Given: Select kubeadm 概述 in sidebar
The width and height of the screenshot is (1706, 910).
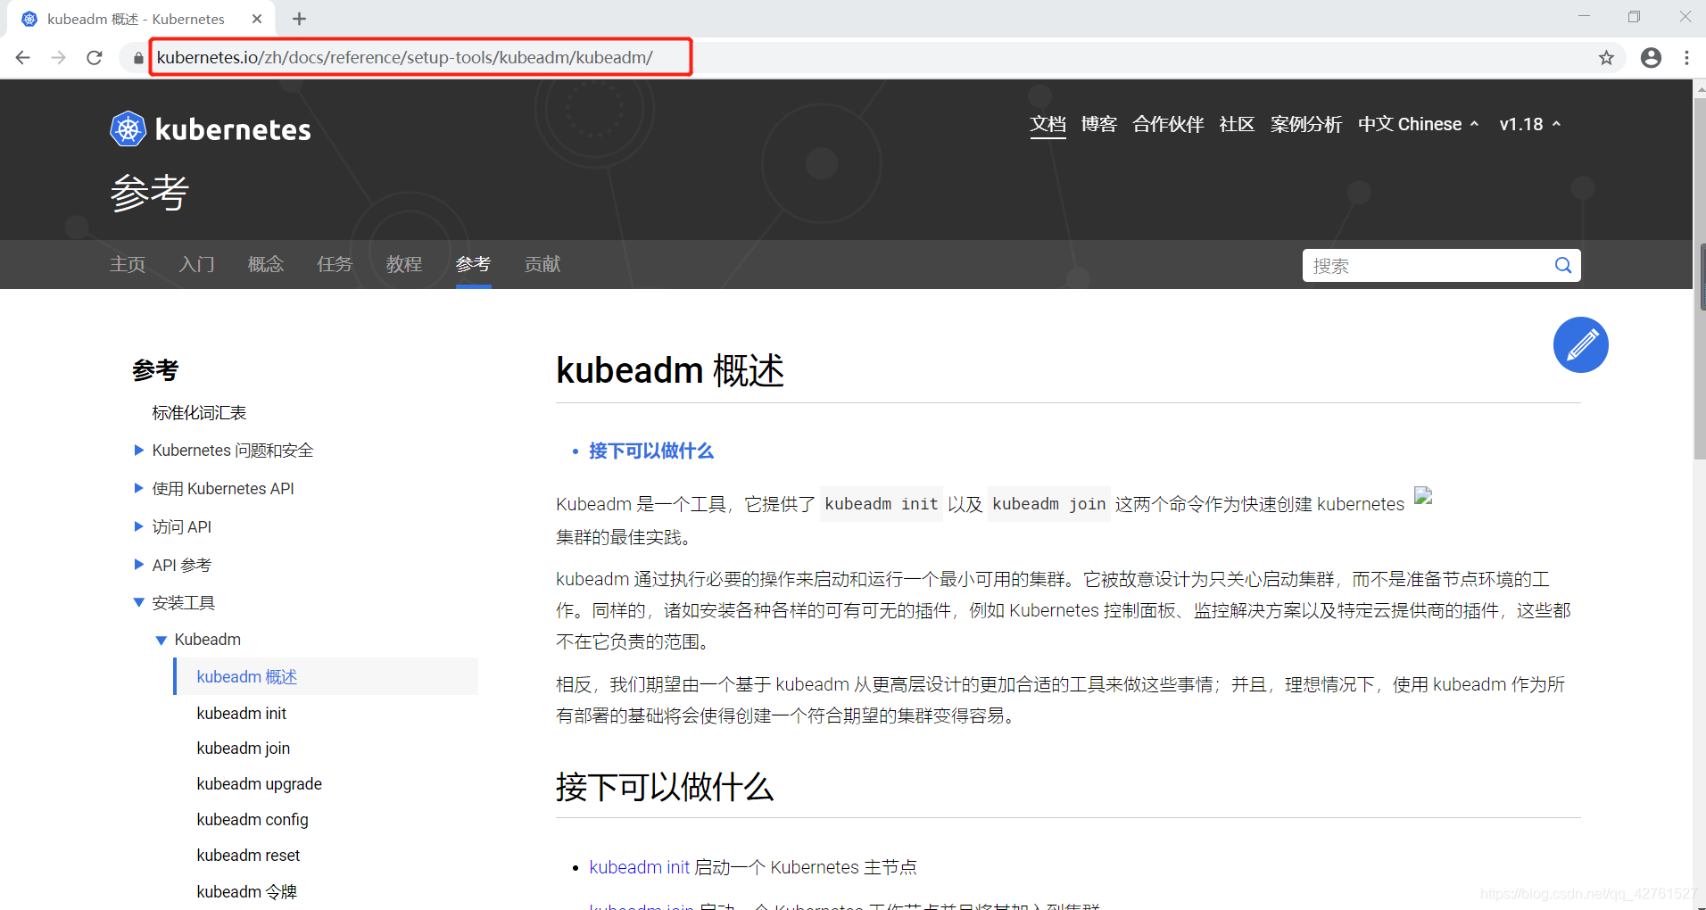Looking at the screenshot, I should point(247,677).
